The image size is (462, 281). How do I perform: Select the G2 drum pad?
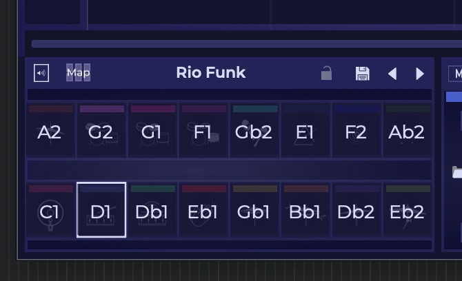coord(101,133)
